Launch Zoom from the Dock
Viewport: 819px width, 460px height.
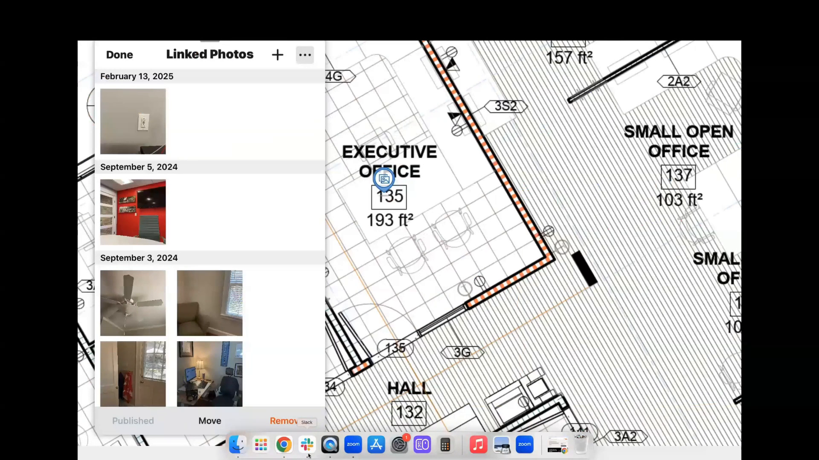353,444
